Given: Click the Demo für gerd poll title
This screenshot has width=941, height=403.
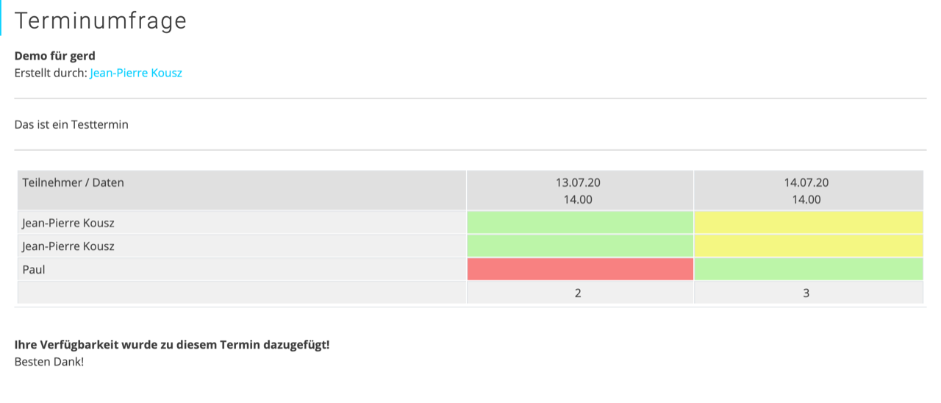Looking at the screenshot, I should 55,56.
